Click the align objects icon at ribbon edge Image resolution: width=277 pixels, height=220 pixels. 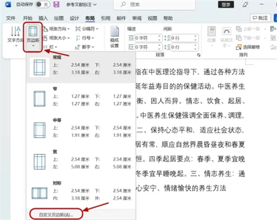(x=273, y=29)
